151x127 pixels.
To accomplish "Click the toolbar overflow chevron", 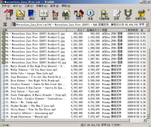I will click(148, 10).
